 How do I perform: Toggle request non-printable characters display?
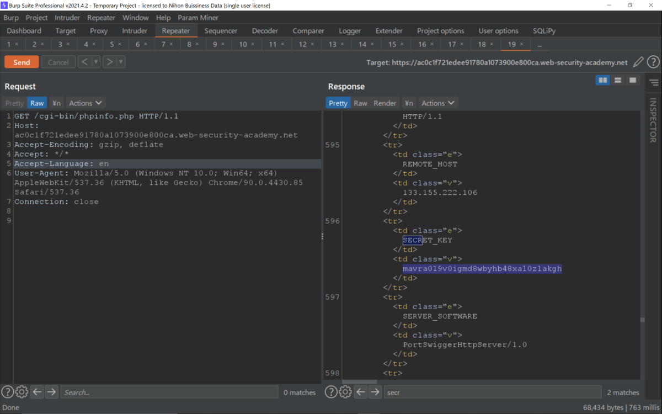(x=56, y=103)
